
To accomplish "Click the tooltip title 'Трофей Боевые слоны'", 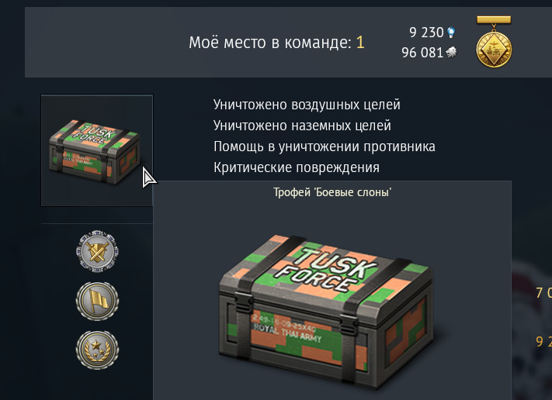I will point(332,192).
